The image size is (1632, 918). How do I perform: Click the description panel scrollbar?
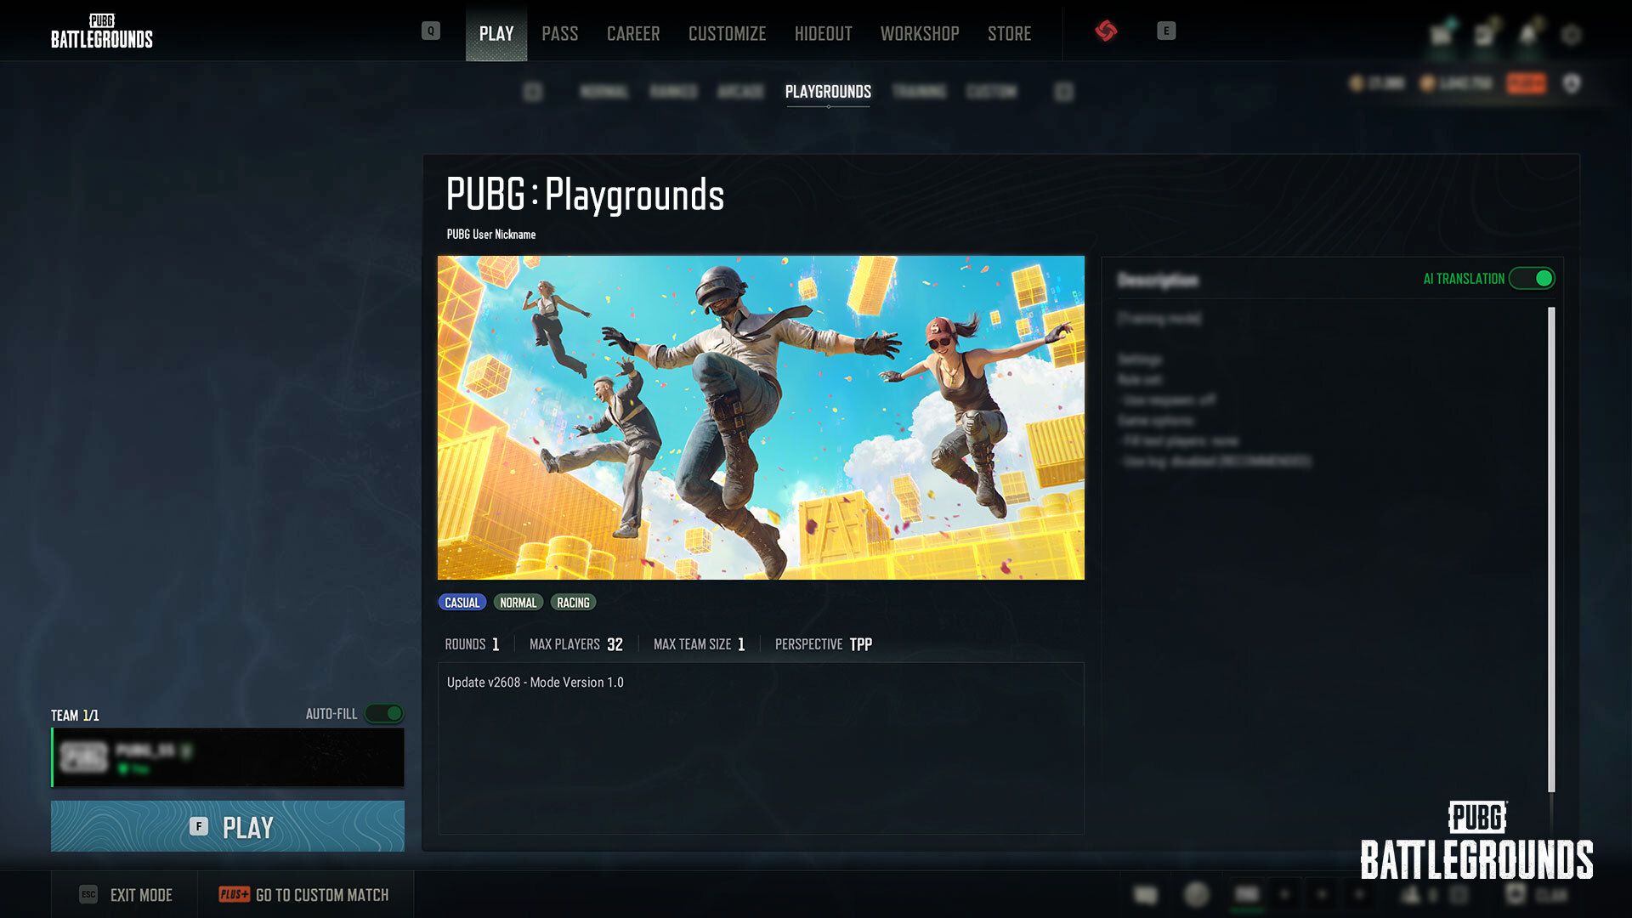[x=1551, y=549]
